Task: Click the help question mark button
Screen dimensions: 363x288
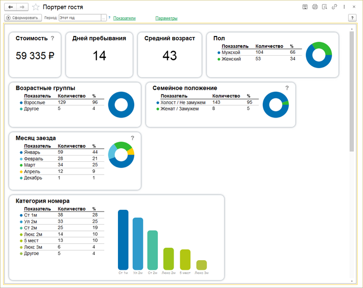Action: point(352,18)
